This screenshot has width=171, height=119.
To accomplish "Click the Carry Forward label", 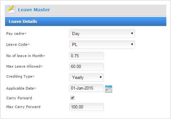I will pyautogui.click(x=19, y=98).
